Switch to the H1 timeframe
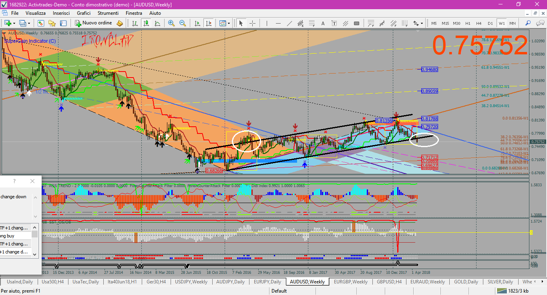Screen dimensions: 547x295 point(468,23)
